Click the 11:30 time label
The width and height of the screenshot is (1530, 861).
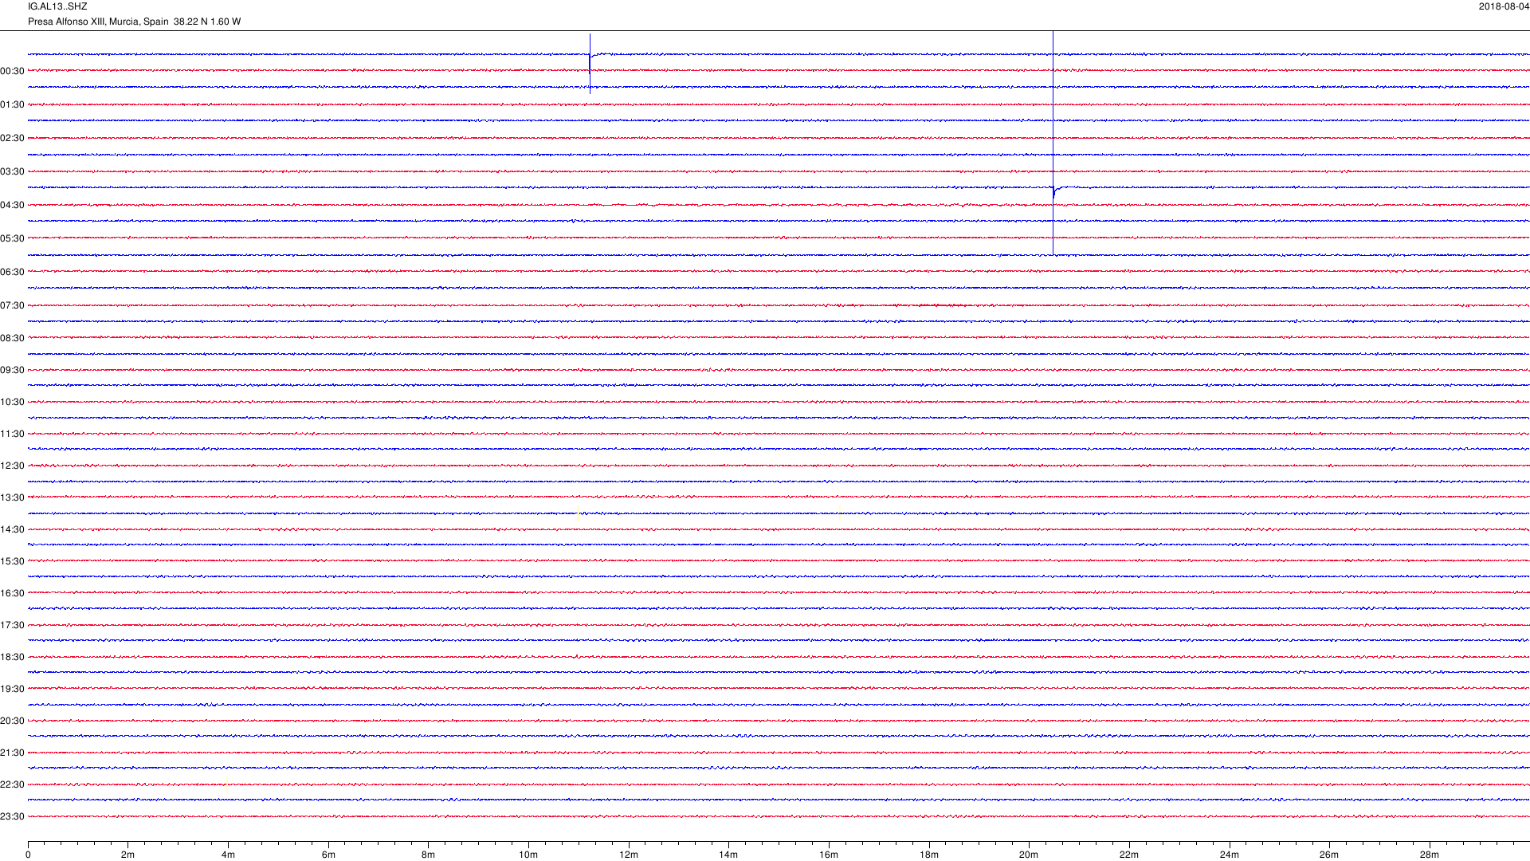pyautogui.click(x=12, y=434)
